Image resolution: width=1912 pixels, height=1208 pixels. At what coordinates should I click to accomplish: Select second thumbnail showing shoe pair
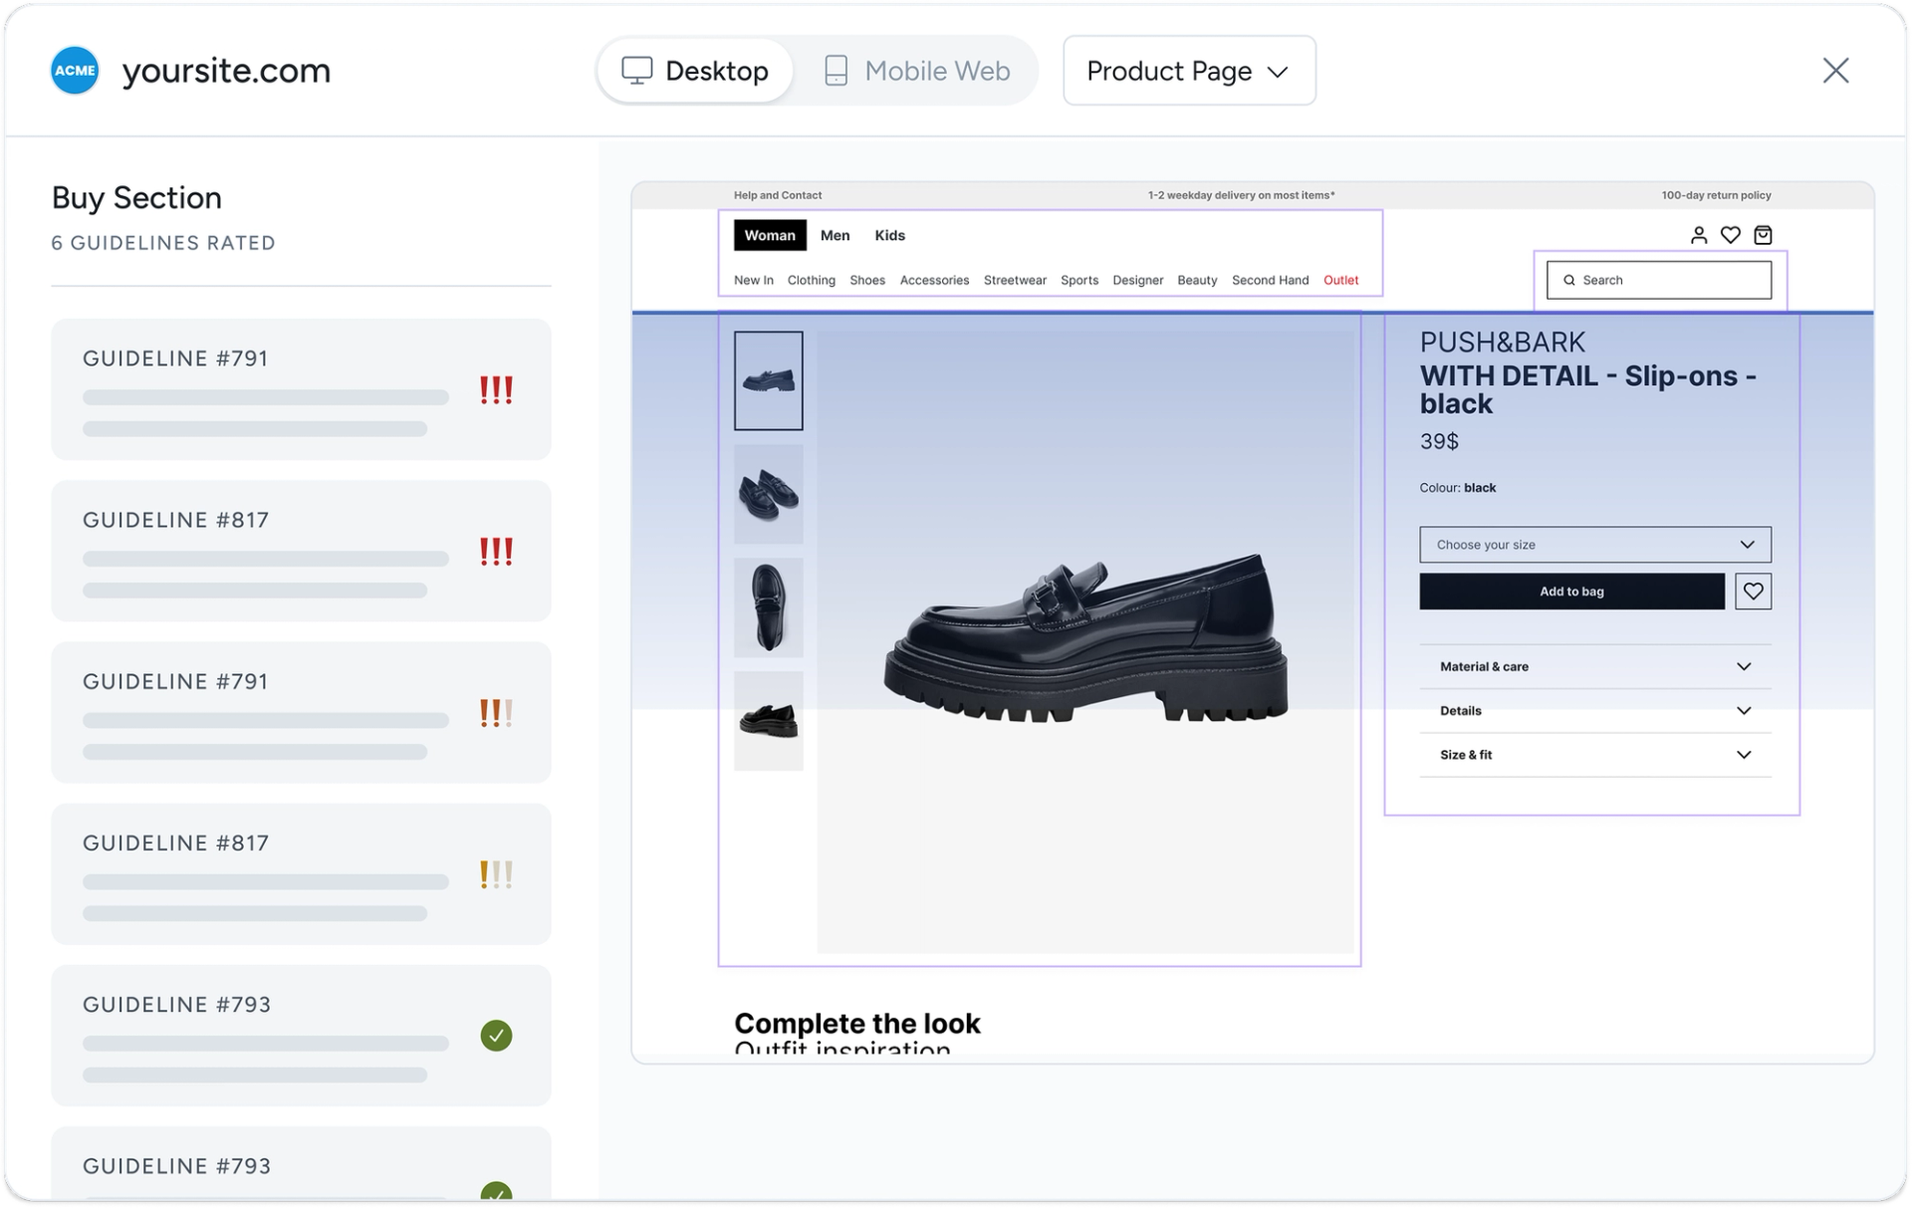[768, 494]
